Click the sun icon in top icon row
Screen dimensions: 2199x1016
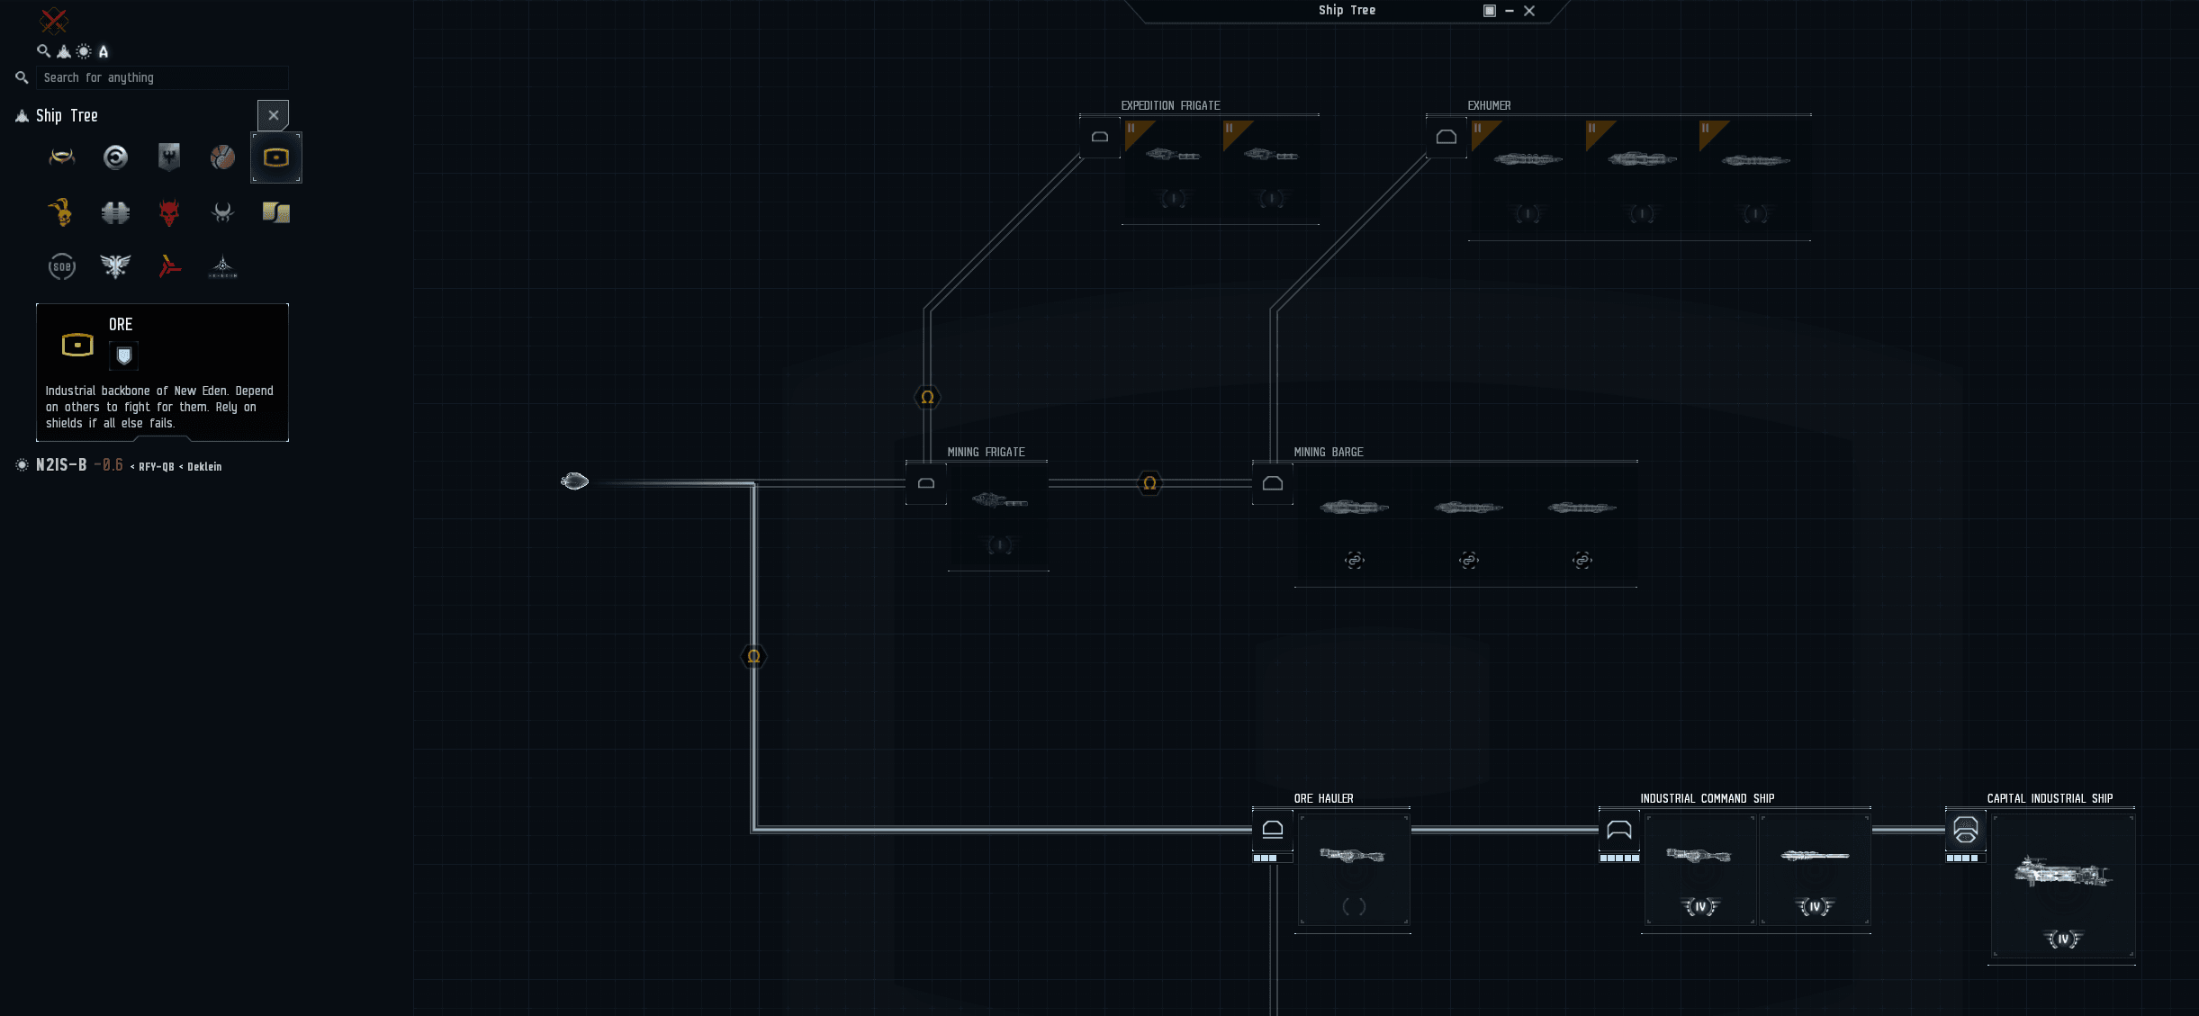(84, 51)
